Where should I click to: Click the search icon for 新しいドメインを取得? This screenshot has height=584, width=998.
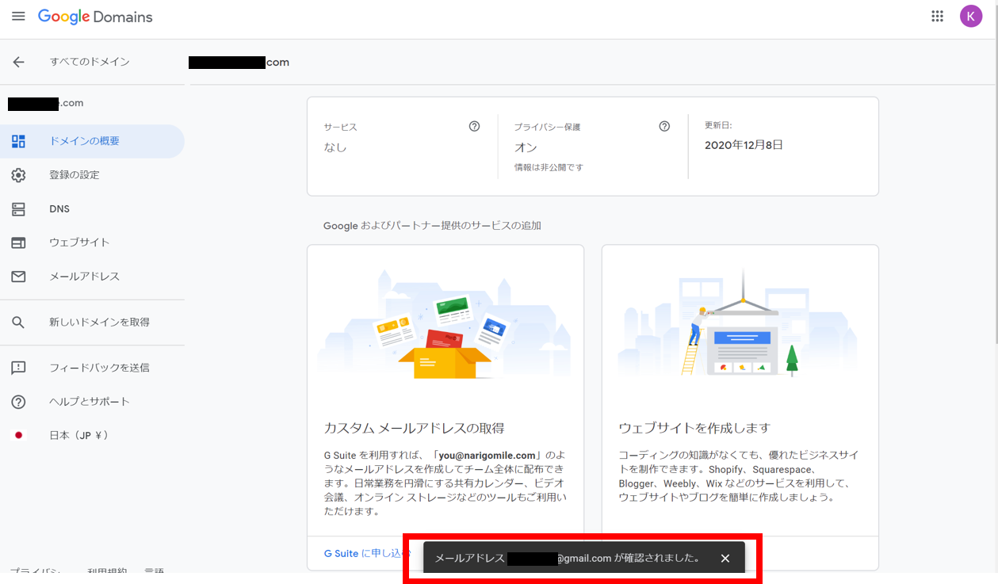(x=18, y=323)
